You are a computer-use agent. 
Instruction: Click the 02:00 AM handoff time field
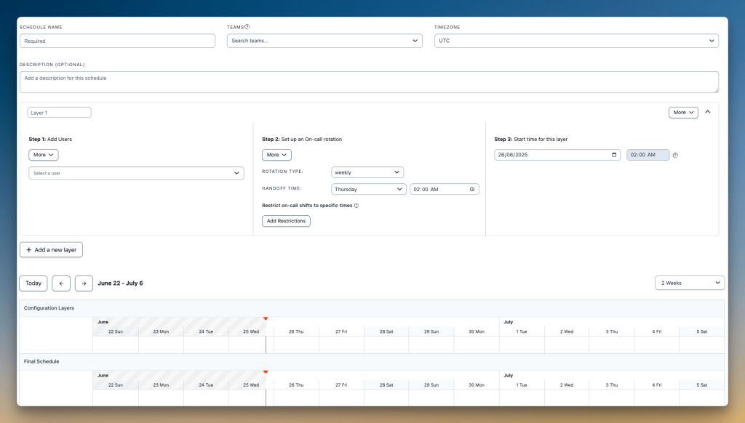click(x=434, y=188)
